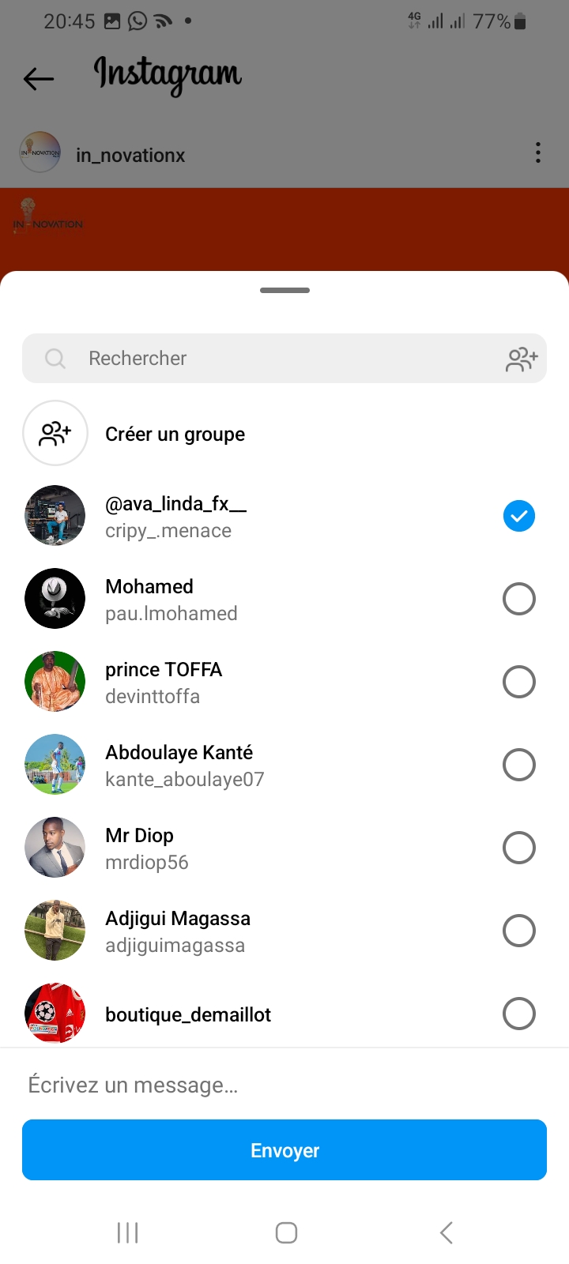
Task: Open the three-dot post options menu
Action: (x=537, y=152)
